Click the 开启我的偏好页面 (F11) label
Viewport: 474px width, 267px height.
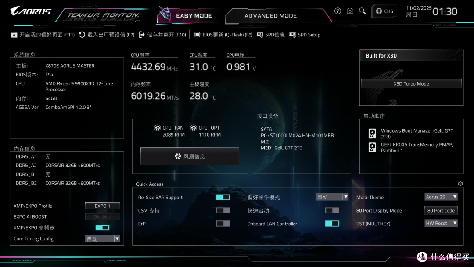click(47, 35)
